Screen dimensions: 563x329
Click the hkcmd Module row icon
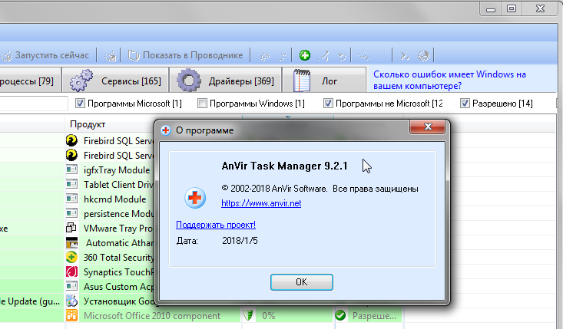coord(71,199)
